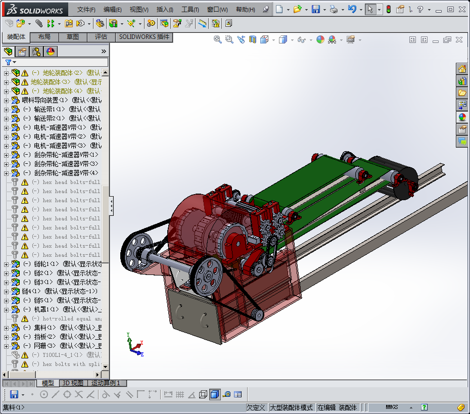The height and width of the screenshot is (414, 470).
Task: Click the Apply Scene icon in view toolbar
Action: [332, 39]
